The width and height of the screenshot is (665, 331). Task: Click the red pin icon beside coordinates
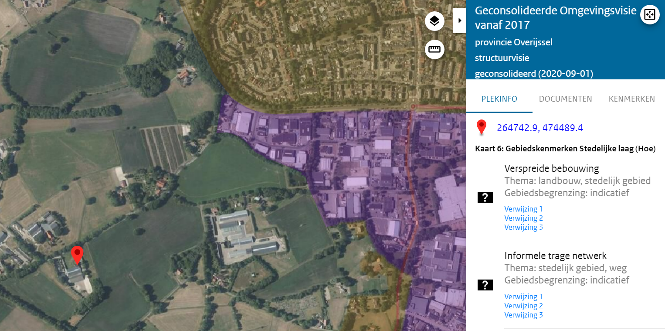click(x=482, y=127)
